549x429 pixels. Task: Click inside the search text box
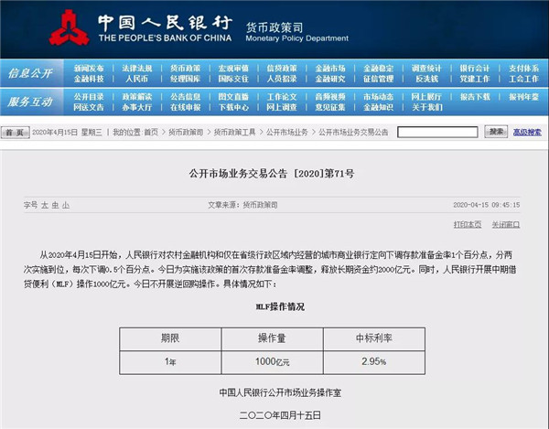pos(437,132)
